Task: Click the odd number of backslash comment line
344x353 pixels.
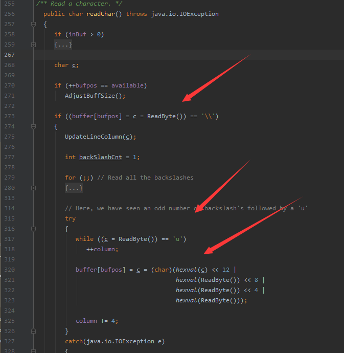Action: [x=186, y=208]
